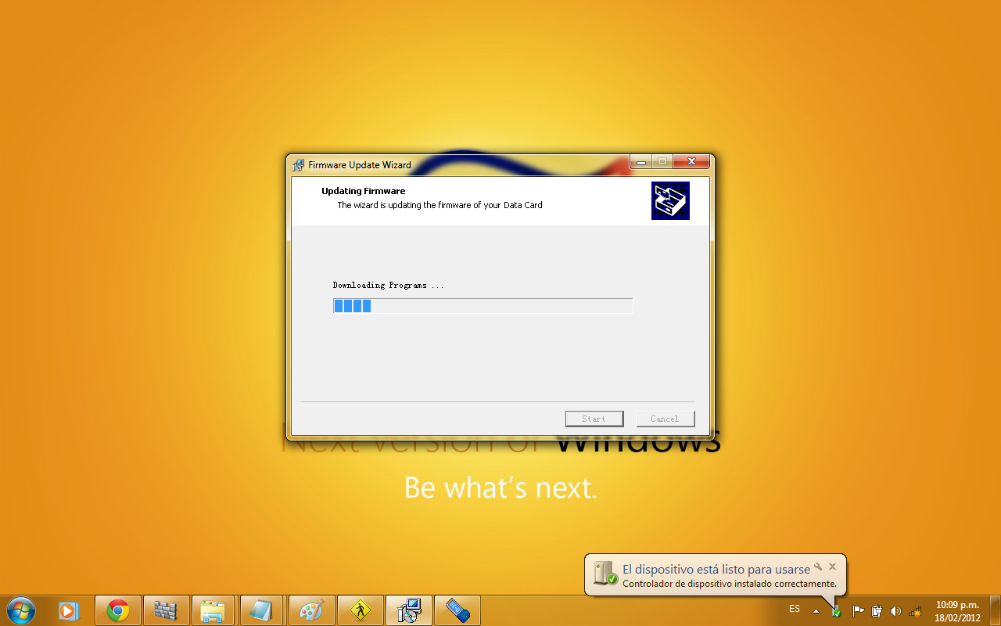Click Show Desktop strip at taskbar end
1001x626 pixels.
pos(995,610)
